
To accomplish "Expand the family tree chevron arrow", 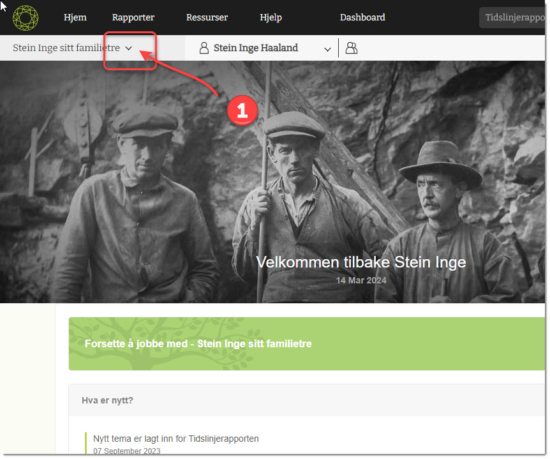I will (128, 49).
